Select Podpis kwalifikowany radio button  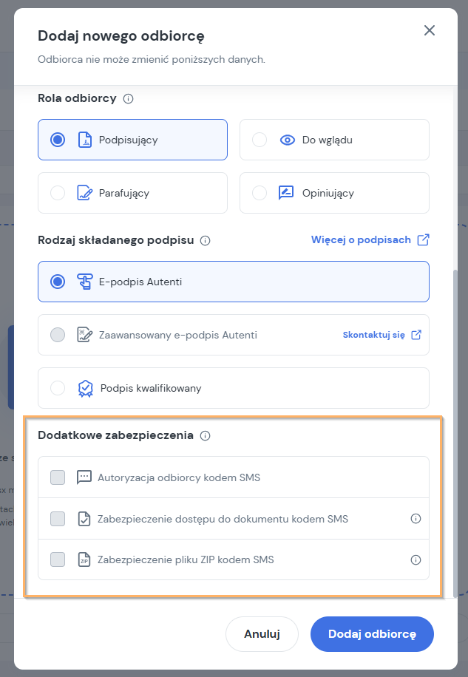tap(58, 388)
